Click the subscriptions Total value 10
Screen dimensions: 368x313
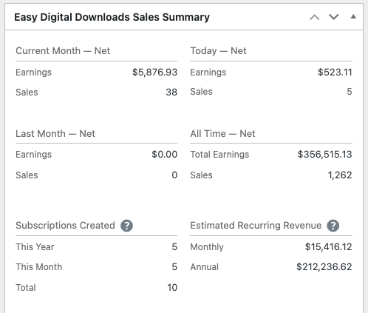coord(172,288)
